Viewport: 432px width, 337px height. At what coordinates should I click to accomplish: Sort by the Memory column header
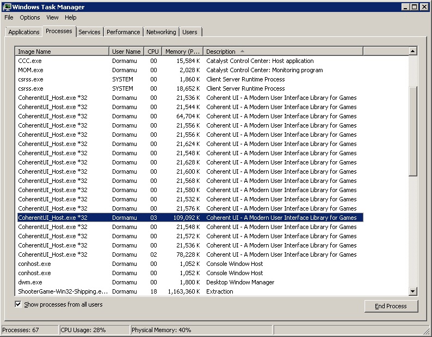182,52
